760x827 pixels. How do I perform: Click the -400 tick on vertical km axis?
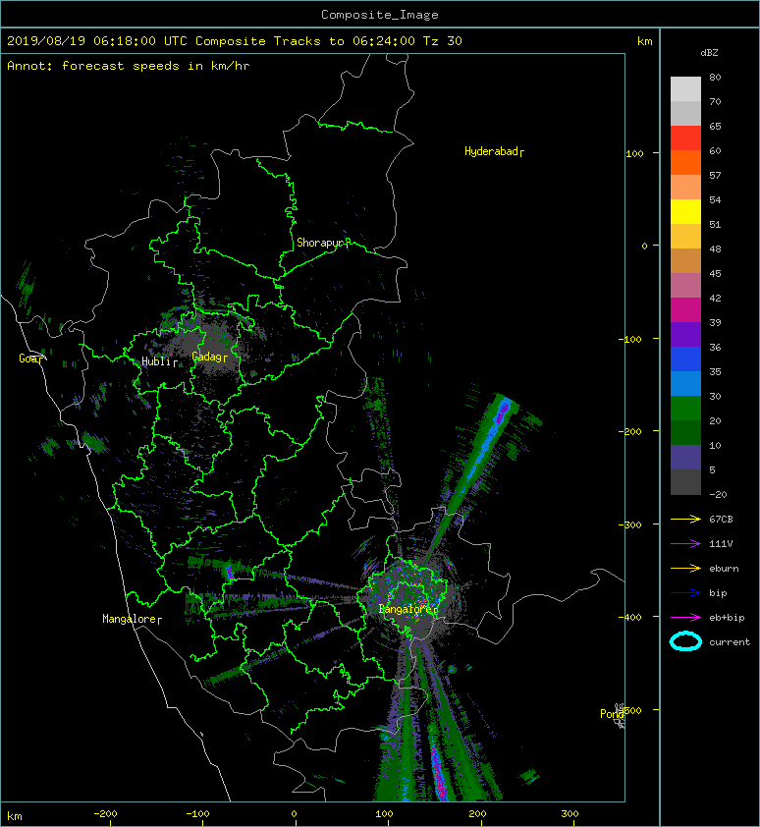coord(629,617)
